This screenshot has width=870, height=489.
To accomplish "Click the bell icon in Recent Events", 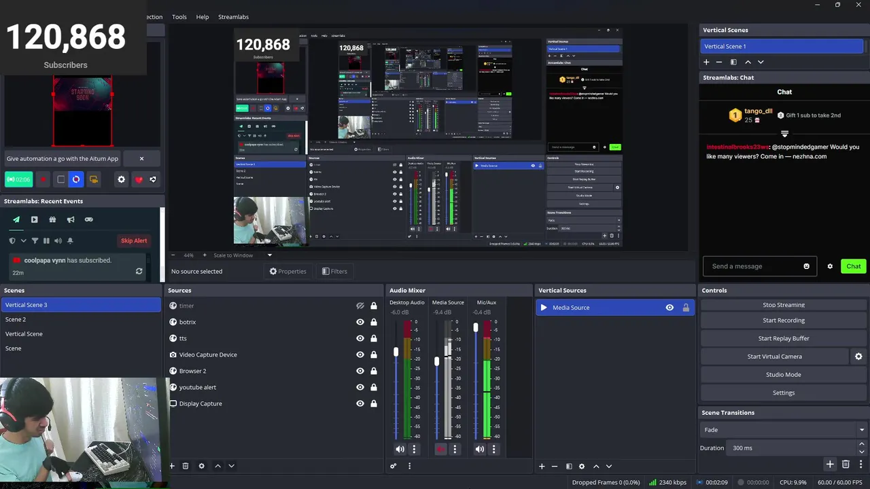I will pos(69,240).
